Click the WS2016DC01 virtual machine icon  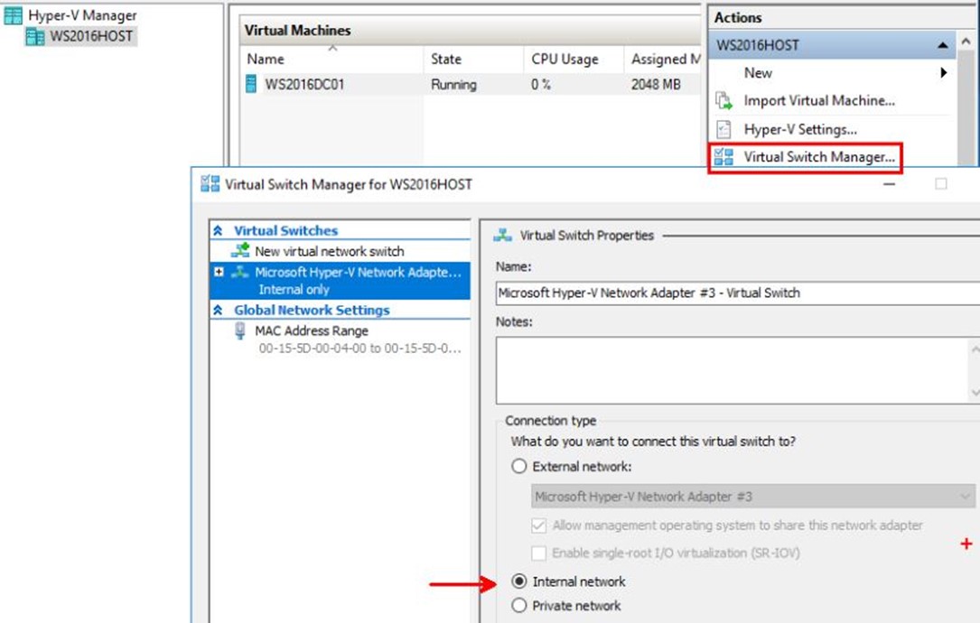point(251,84)
